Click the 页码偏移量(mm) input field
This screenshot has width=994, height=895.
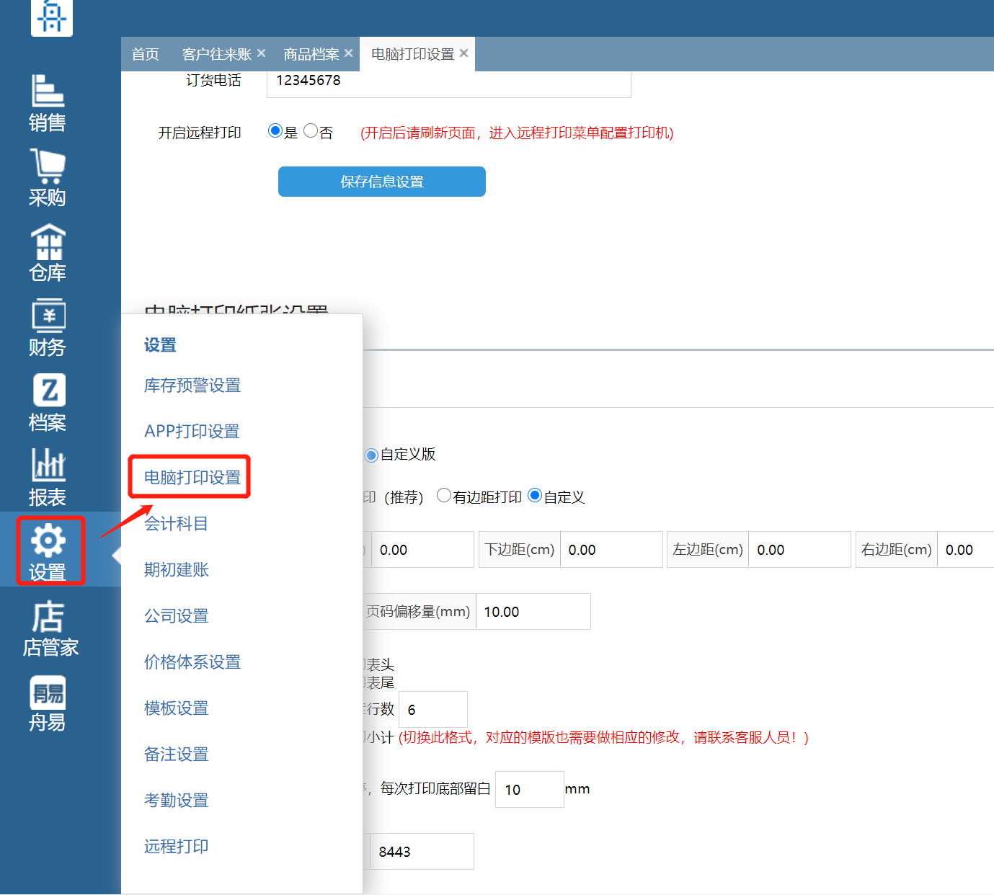pyautogui.click(x=533, y=612)
